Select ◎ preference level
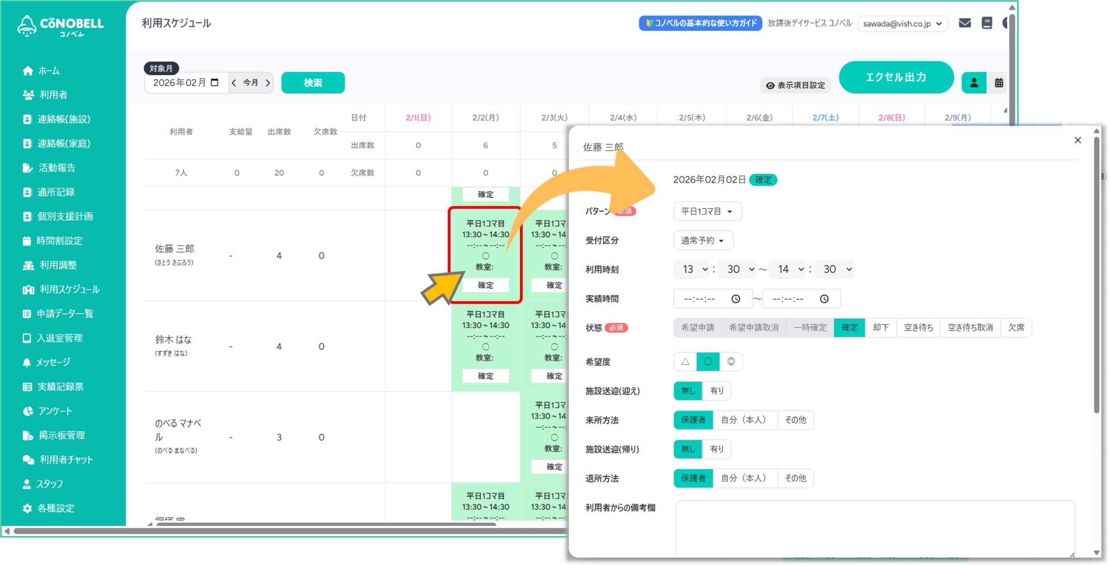This screenshot has width=1110, height=566. coord(731,361)
